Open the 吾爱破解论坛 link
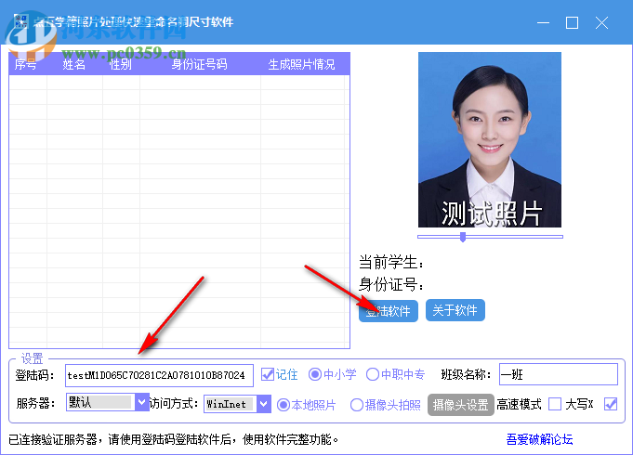This screenshot has width=633, height=455. click(x=539, y=439)
